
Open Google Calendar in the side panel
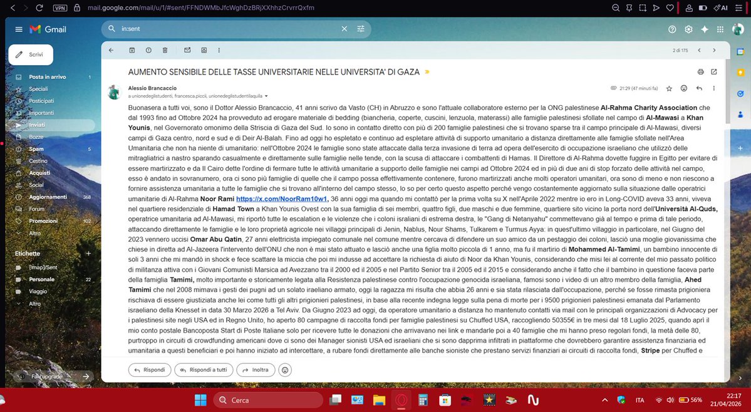click(740, 52)
